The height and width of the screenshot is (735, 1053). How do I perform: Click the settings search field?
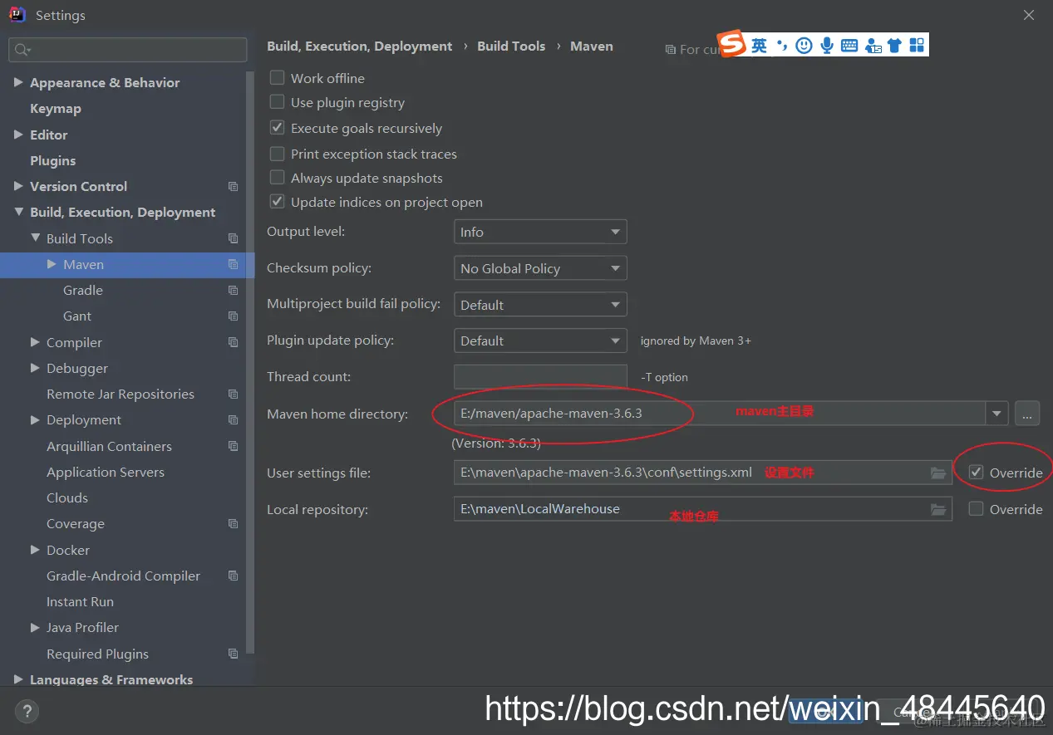coord(128,50)
